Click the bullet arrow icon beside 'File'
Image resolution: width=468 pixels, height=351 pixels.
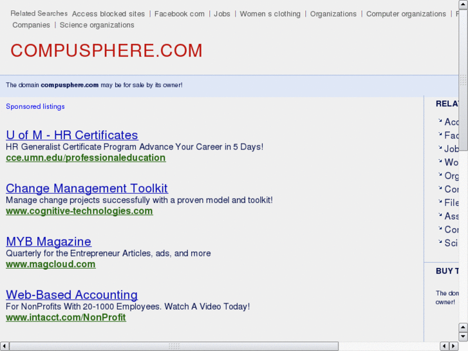point(440,201)
